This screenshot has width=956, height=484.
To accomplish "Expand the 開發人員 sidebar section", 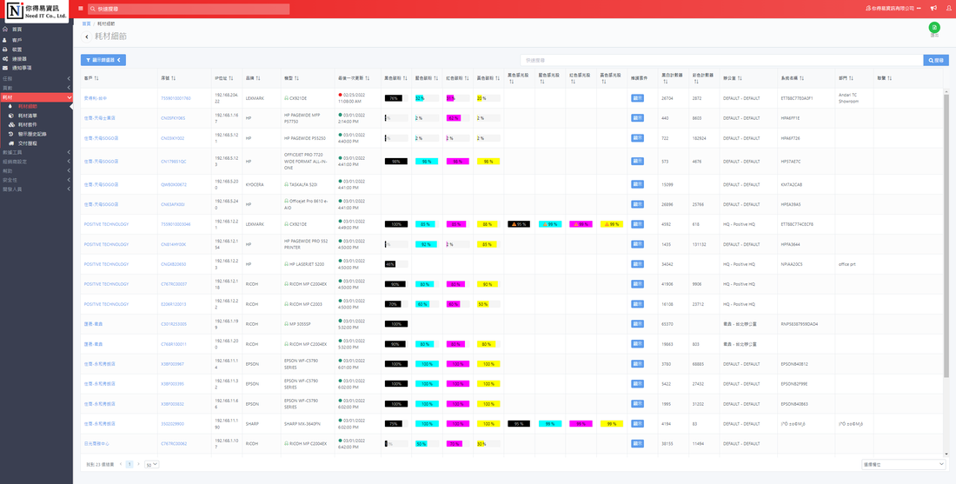I will [x=36, y=189].
